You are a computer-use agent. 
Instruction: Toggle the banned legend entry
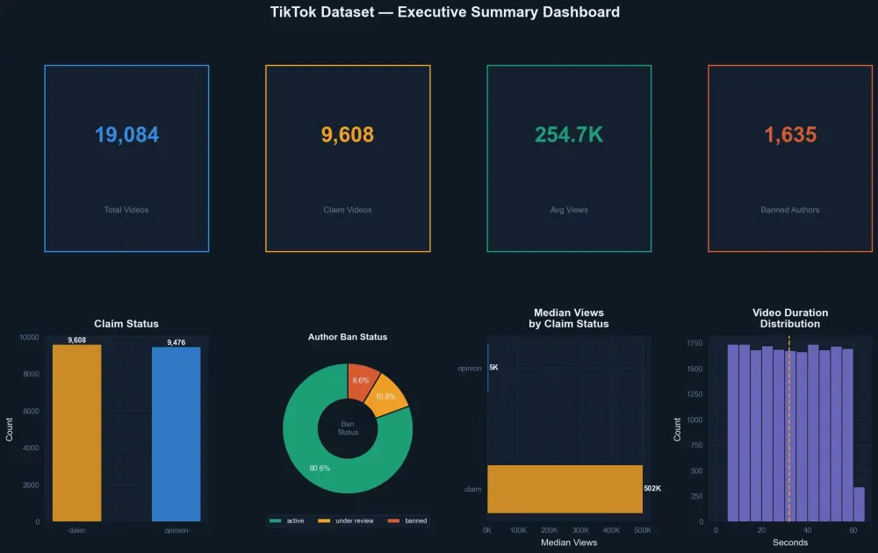[408, 521]
